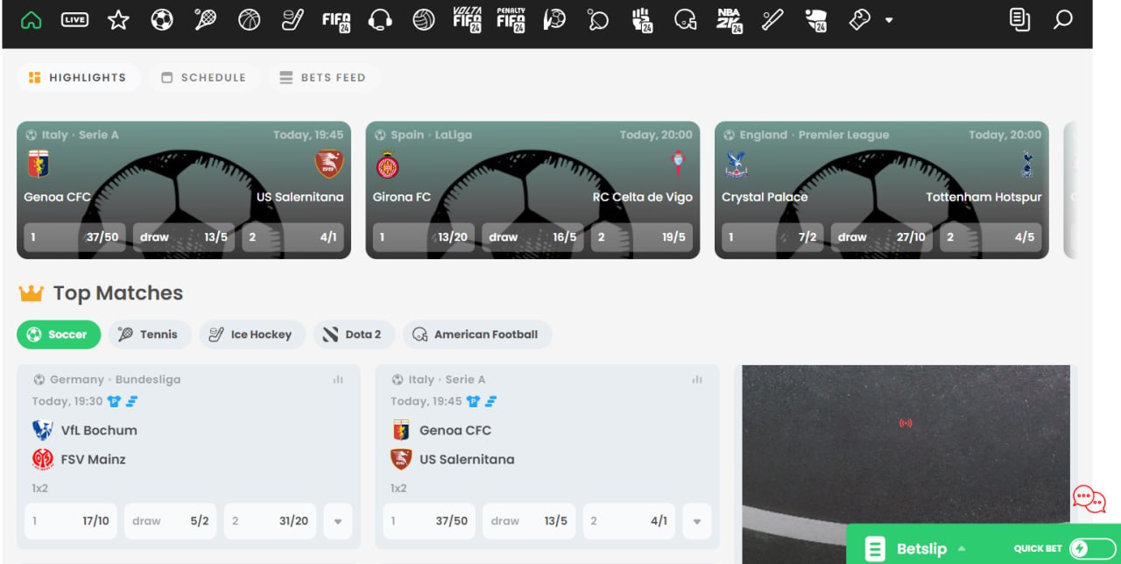Open the search magnifier icon

[x=1063, y=19]
